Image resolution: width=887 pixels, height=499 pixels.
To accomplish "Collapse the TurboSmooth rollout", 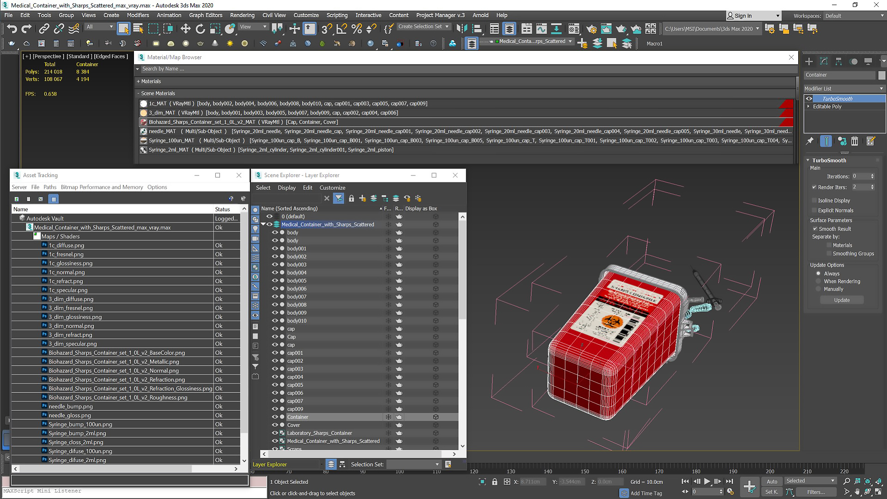I will [x=808, y=160].
